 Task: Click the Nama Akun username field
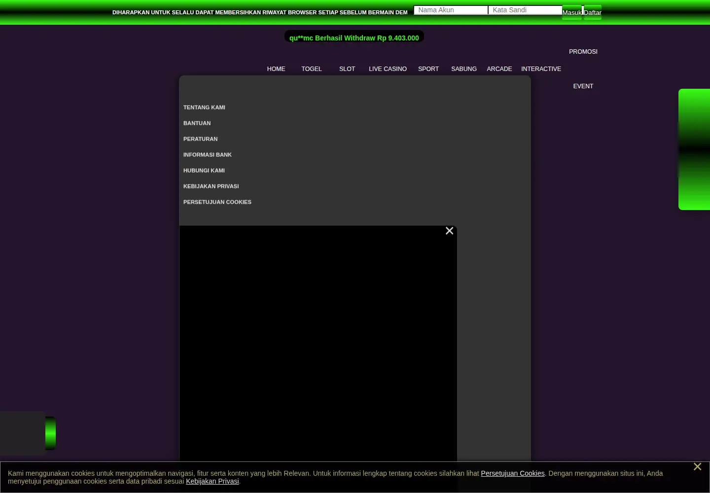coord(451,10)
